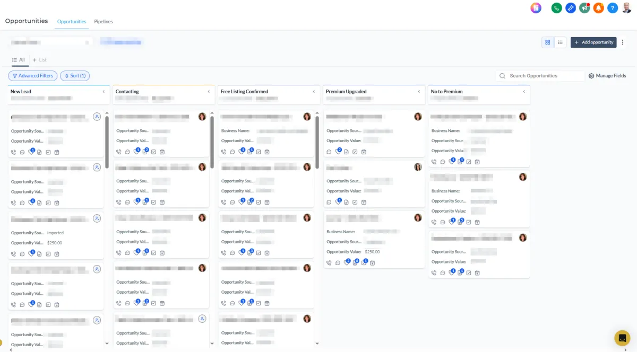Click the blue sparkle AI assistant icon
Image resolution: width=637 pixels, height=352 pixels.
[571, 8]
